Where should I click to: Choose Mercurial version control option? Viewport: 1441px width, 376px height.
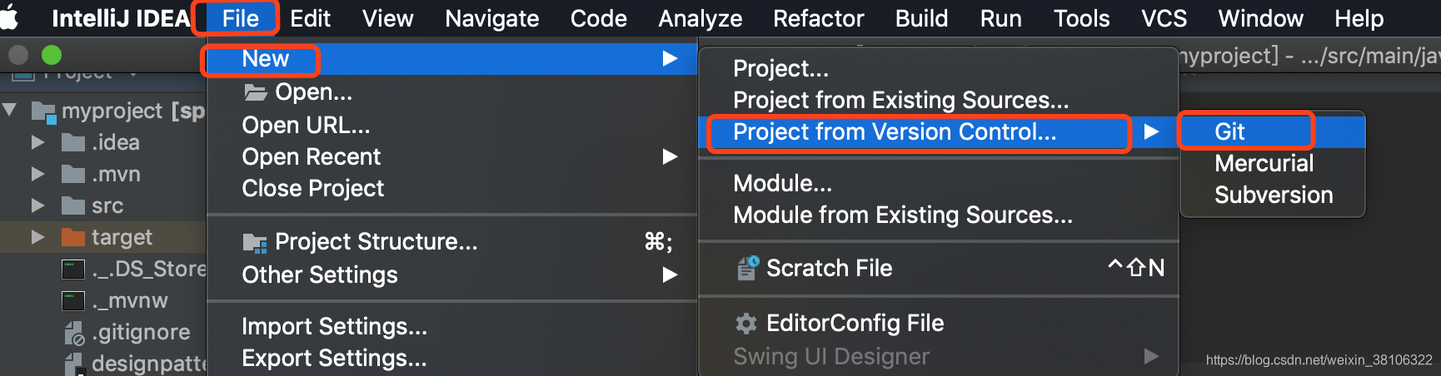(x=1264, y=163)
